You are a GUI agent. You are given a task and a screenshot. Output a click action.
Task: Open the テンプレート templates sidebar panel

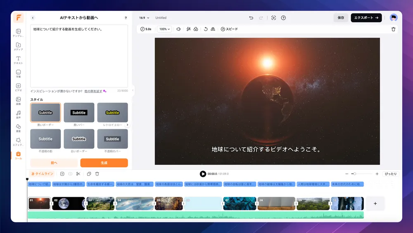[18, 33]
